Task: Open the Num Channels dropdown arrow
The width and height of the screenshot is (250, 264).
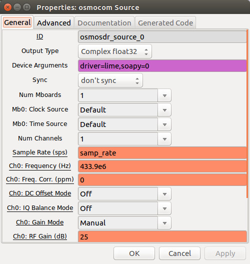Action: tap(164, 139)
